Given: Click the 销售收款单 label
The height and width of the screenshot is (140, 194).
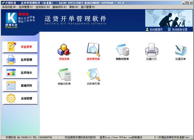Looking at the screenshot, I should point(64,84).
